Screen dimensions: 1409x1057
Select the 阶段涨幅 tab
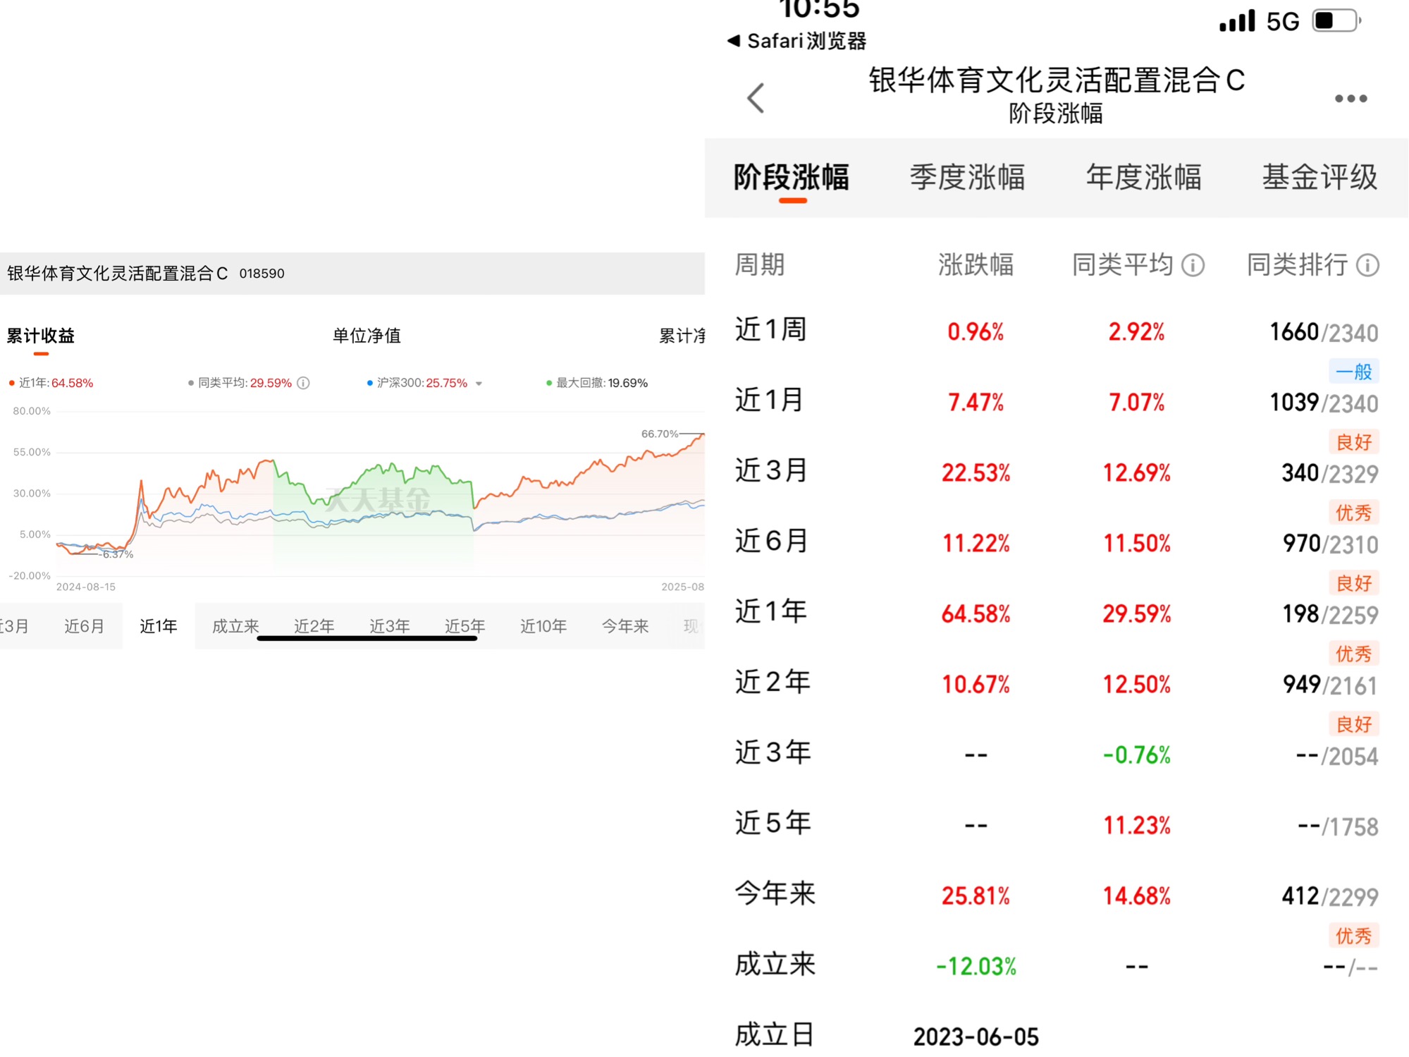tap(792, 177)
